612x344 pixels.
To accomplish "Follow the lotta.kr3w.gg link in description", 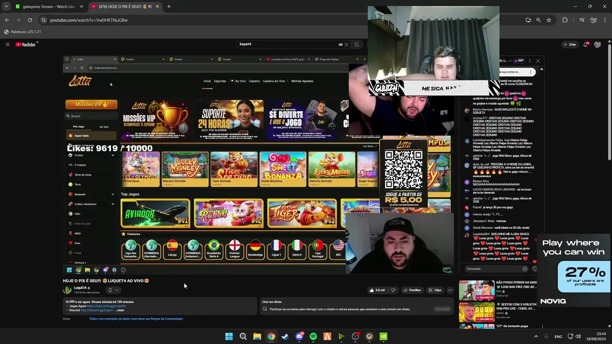I will tap(106, 306).
